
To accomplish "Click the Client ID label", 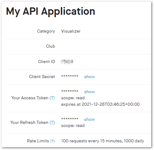I will pyautogui.click(x=47, y=61).
